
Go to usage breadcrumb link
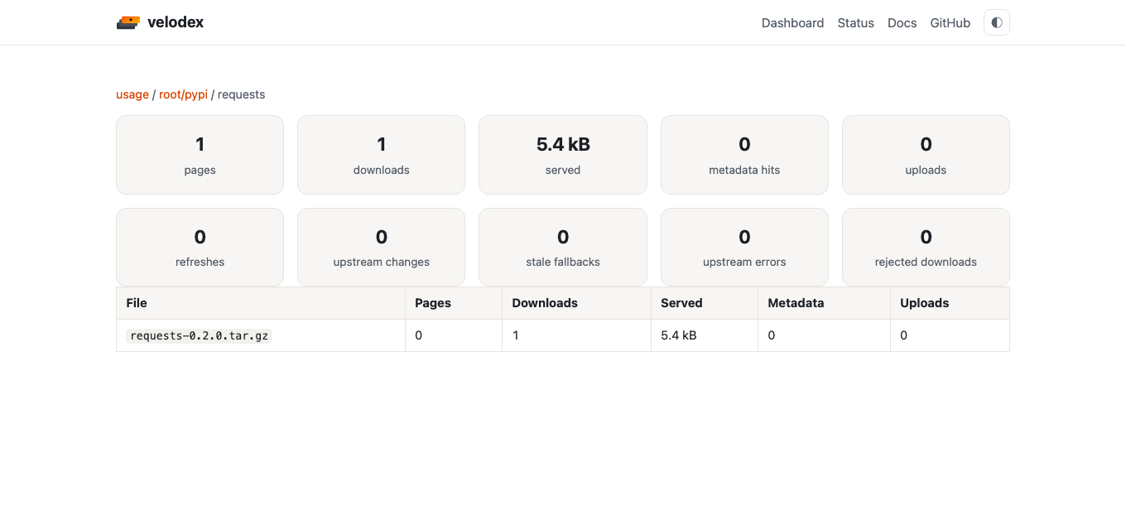[132, 94]
